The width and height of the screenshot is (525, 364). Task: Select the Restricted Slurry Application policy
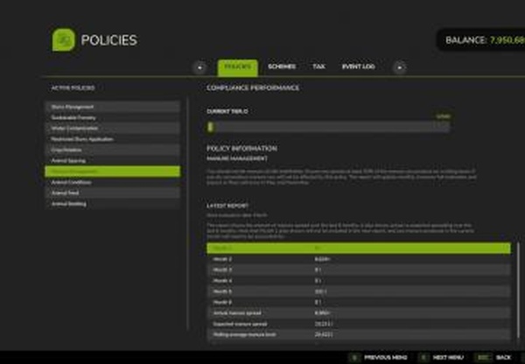point(113,139)
